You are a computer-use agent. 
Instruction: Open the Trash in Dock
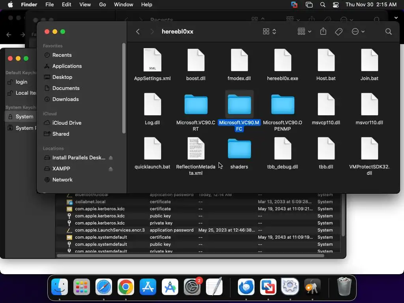click(x=344, y=286)
